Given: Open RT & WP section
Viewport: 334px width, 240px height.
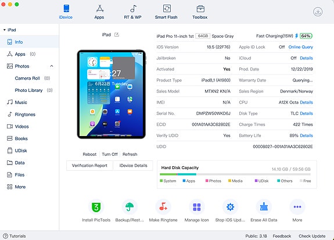Looking at the screenshot, I should pos(132,12).
